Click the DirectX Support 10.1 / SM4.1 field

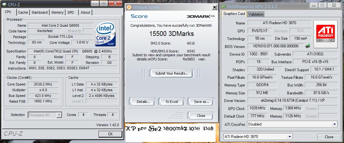tap(324, 69)
